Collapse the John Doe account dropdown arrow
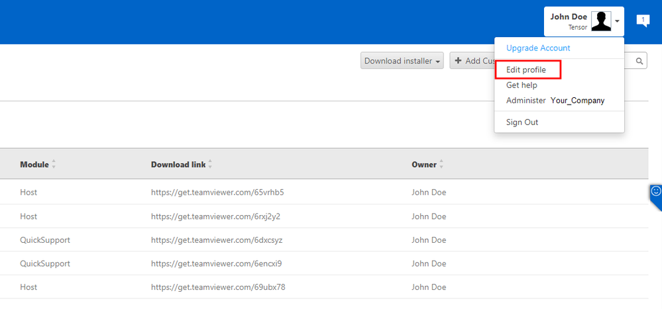The image size is (662, 309). tap(617, 21)
